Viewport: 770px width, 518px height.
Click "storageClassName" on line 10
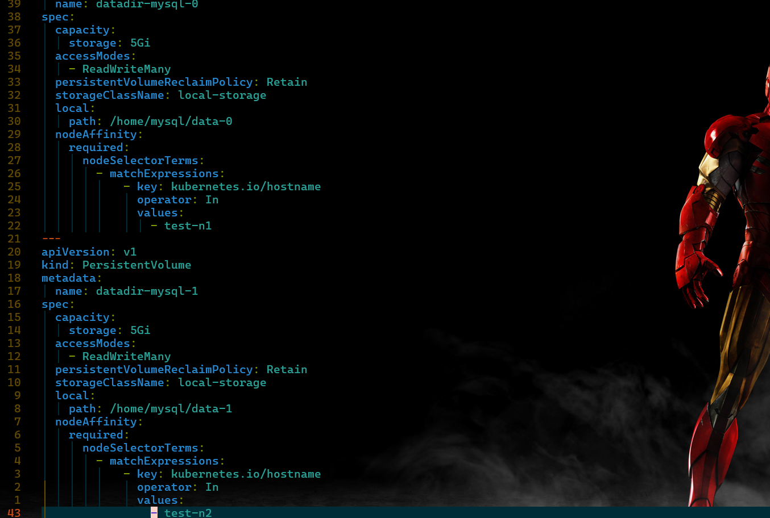(x=110, y=382)
